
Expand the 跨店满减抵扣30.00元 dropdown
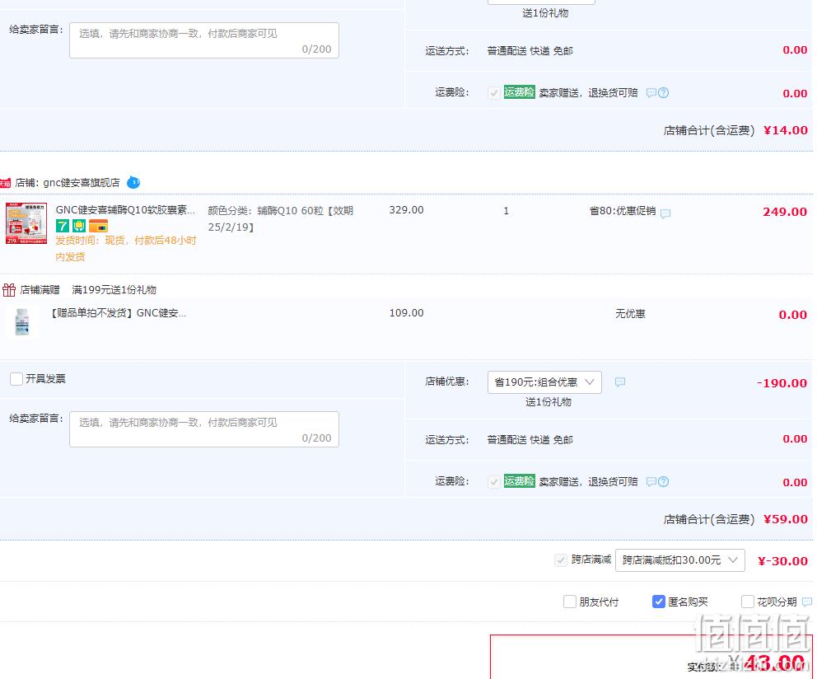(680, 560)
